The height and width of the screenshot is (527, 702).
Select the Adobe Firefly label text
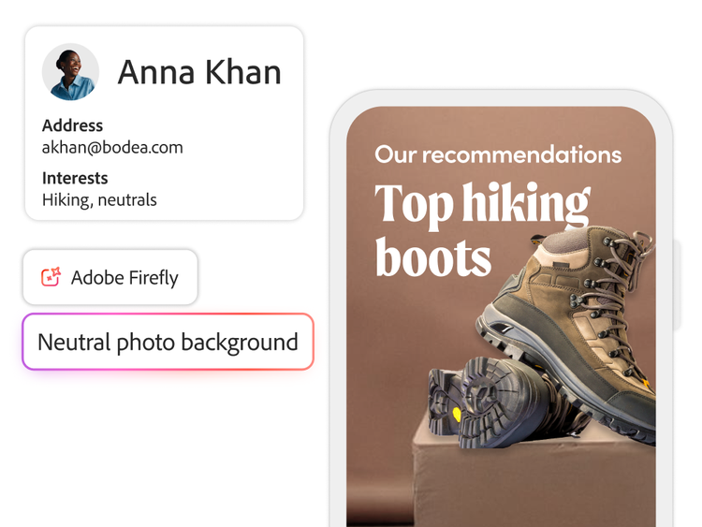click(x=124, y=277)
